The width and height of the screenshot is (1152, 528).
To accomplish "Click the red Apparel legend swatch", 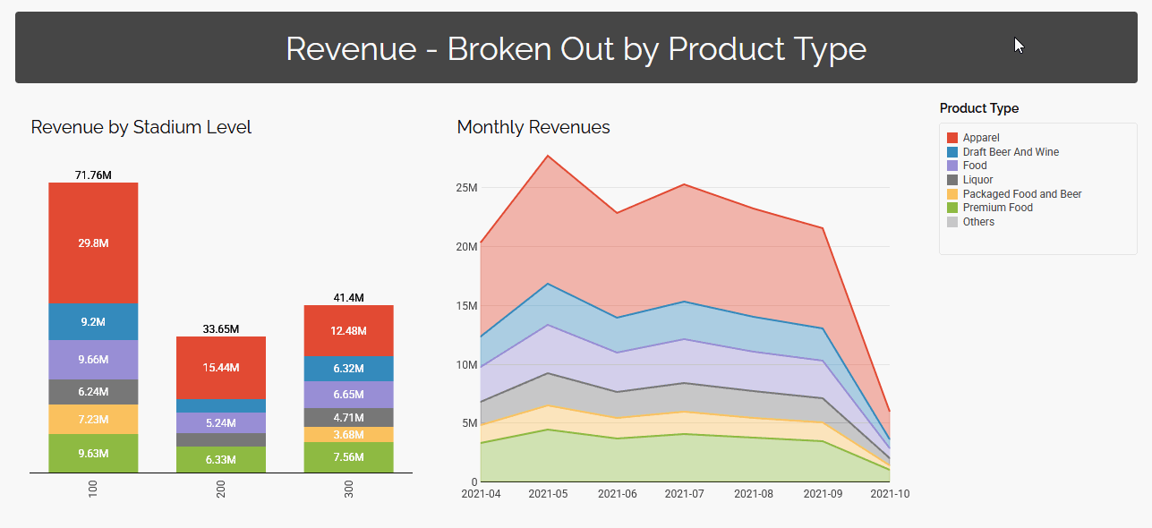I will click(952, 138).
